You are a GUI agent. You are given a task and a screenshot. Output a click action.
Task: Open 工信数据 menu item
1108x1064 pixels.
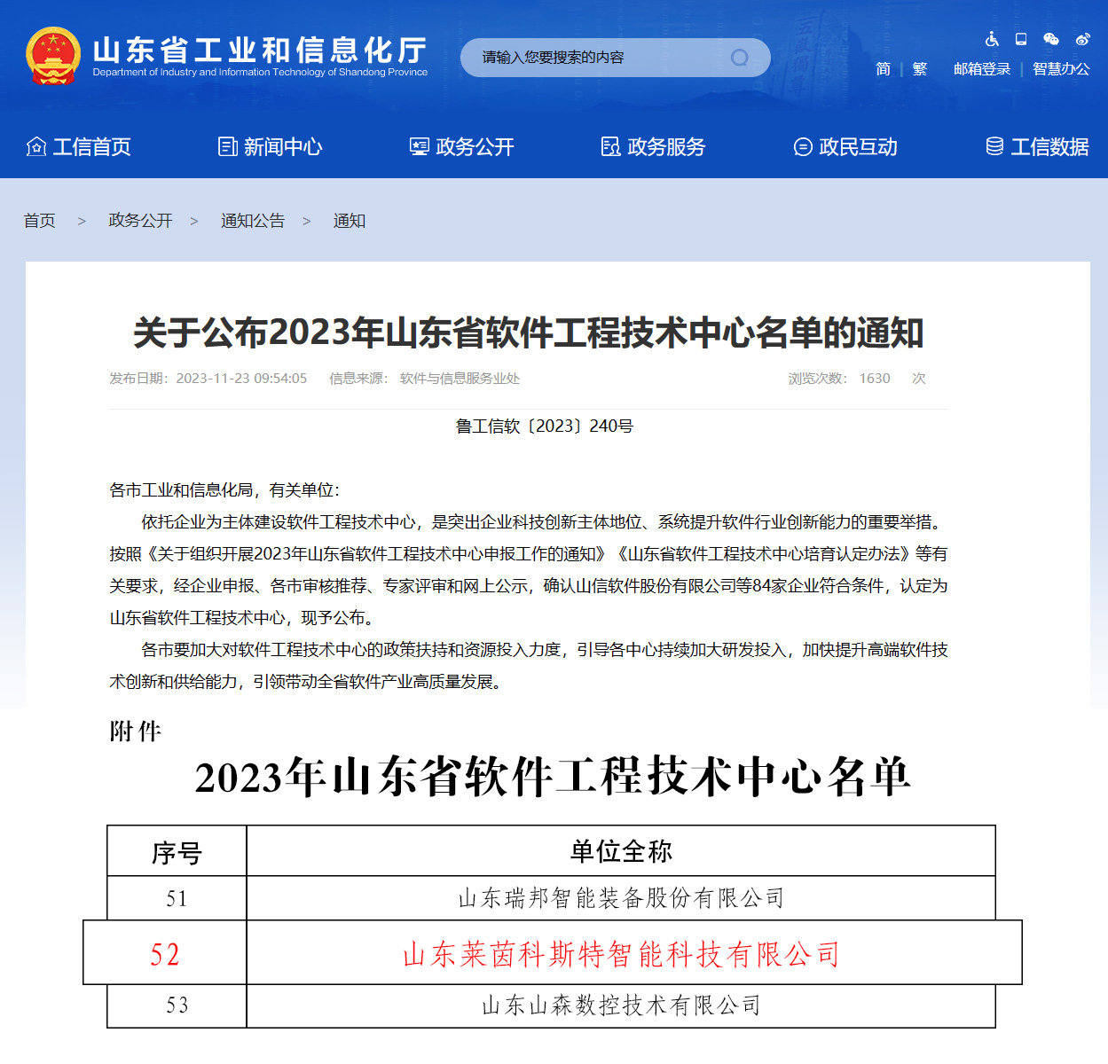[x=1037, y=146]
